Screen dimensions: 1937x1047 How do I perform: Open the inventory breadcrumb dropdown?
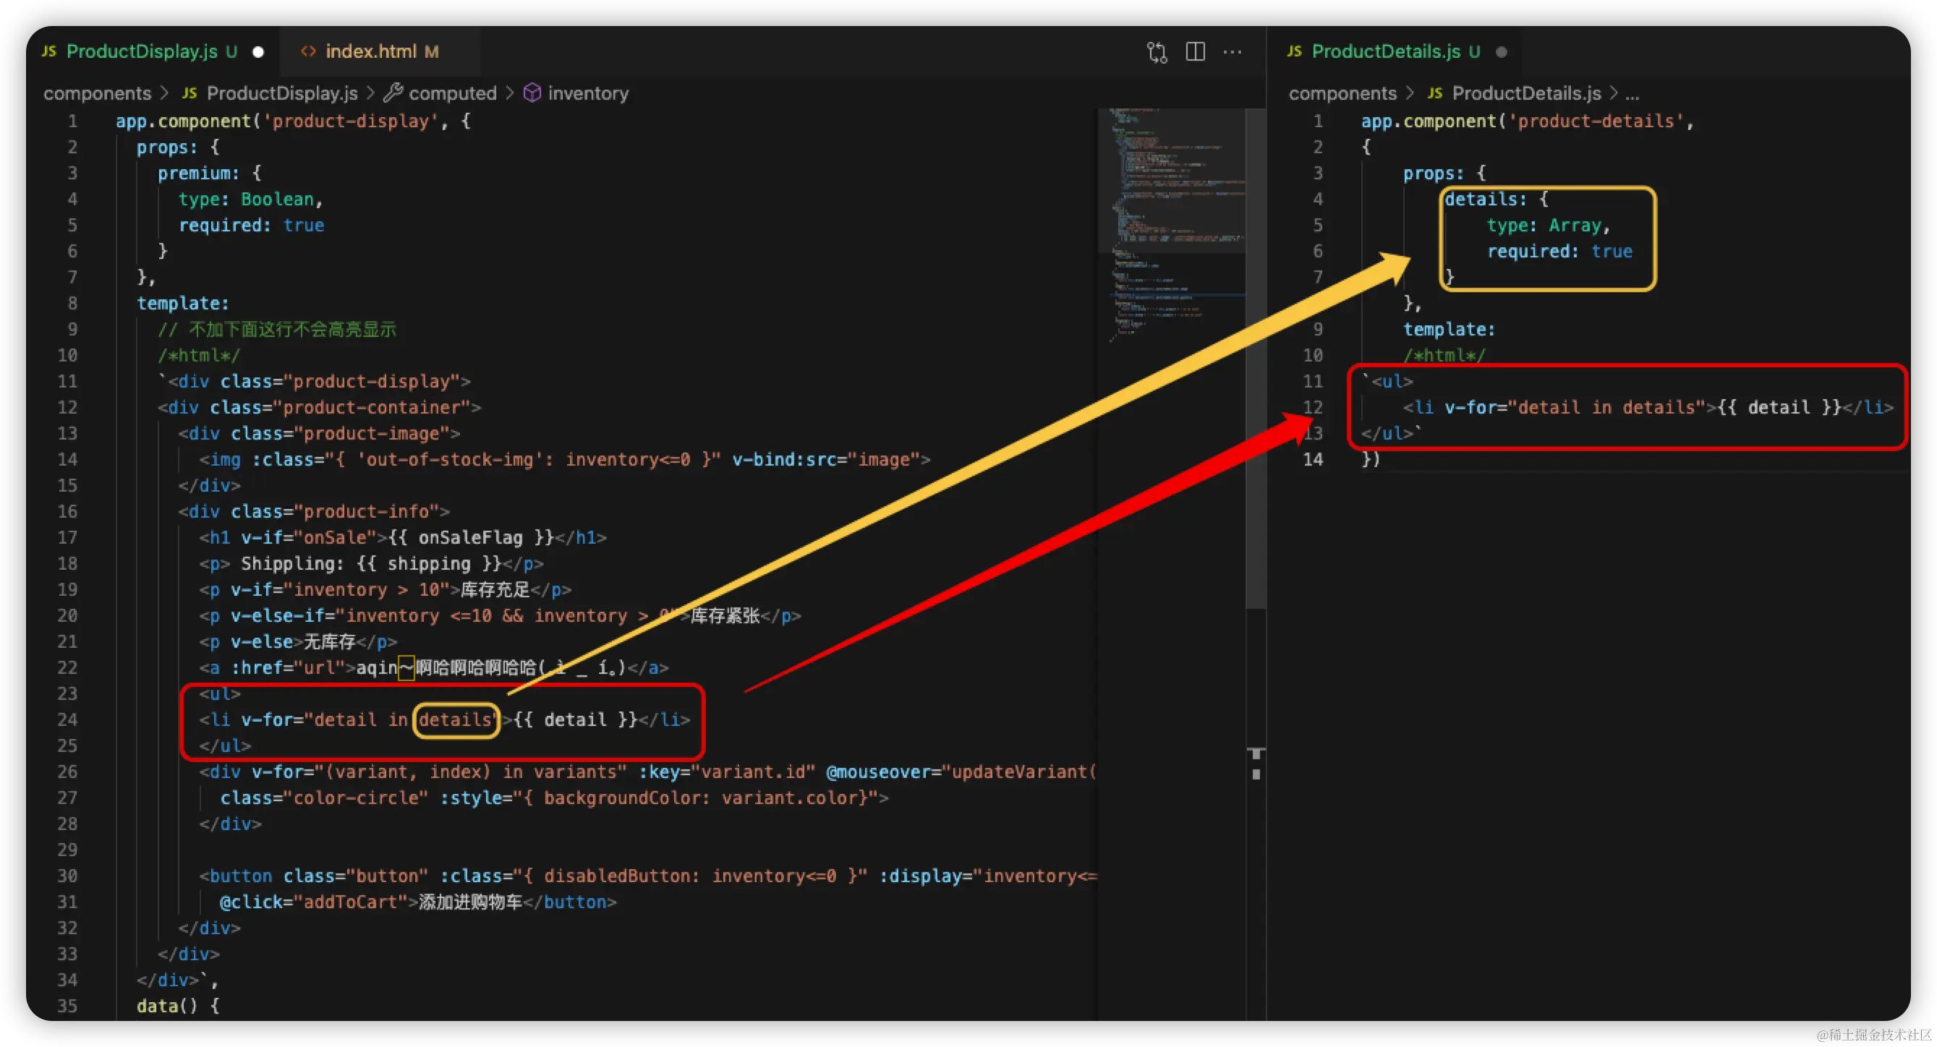pos(588,93)
